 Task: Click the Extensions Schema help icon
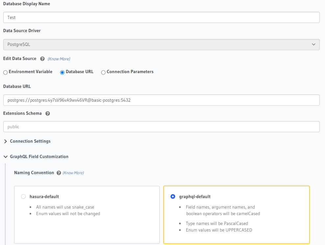pyautogui.click(x=48, y=113)
